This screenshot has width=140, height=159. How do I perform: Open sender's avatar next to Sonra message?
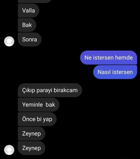pyautogui.click(x=9, y=41)
